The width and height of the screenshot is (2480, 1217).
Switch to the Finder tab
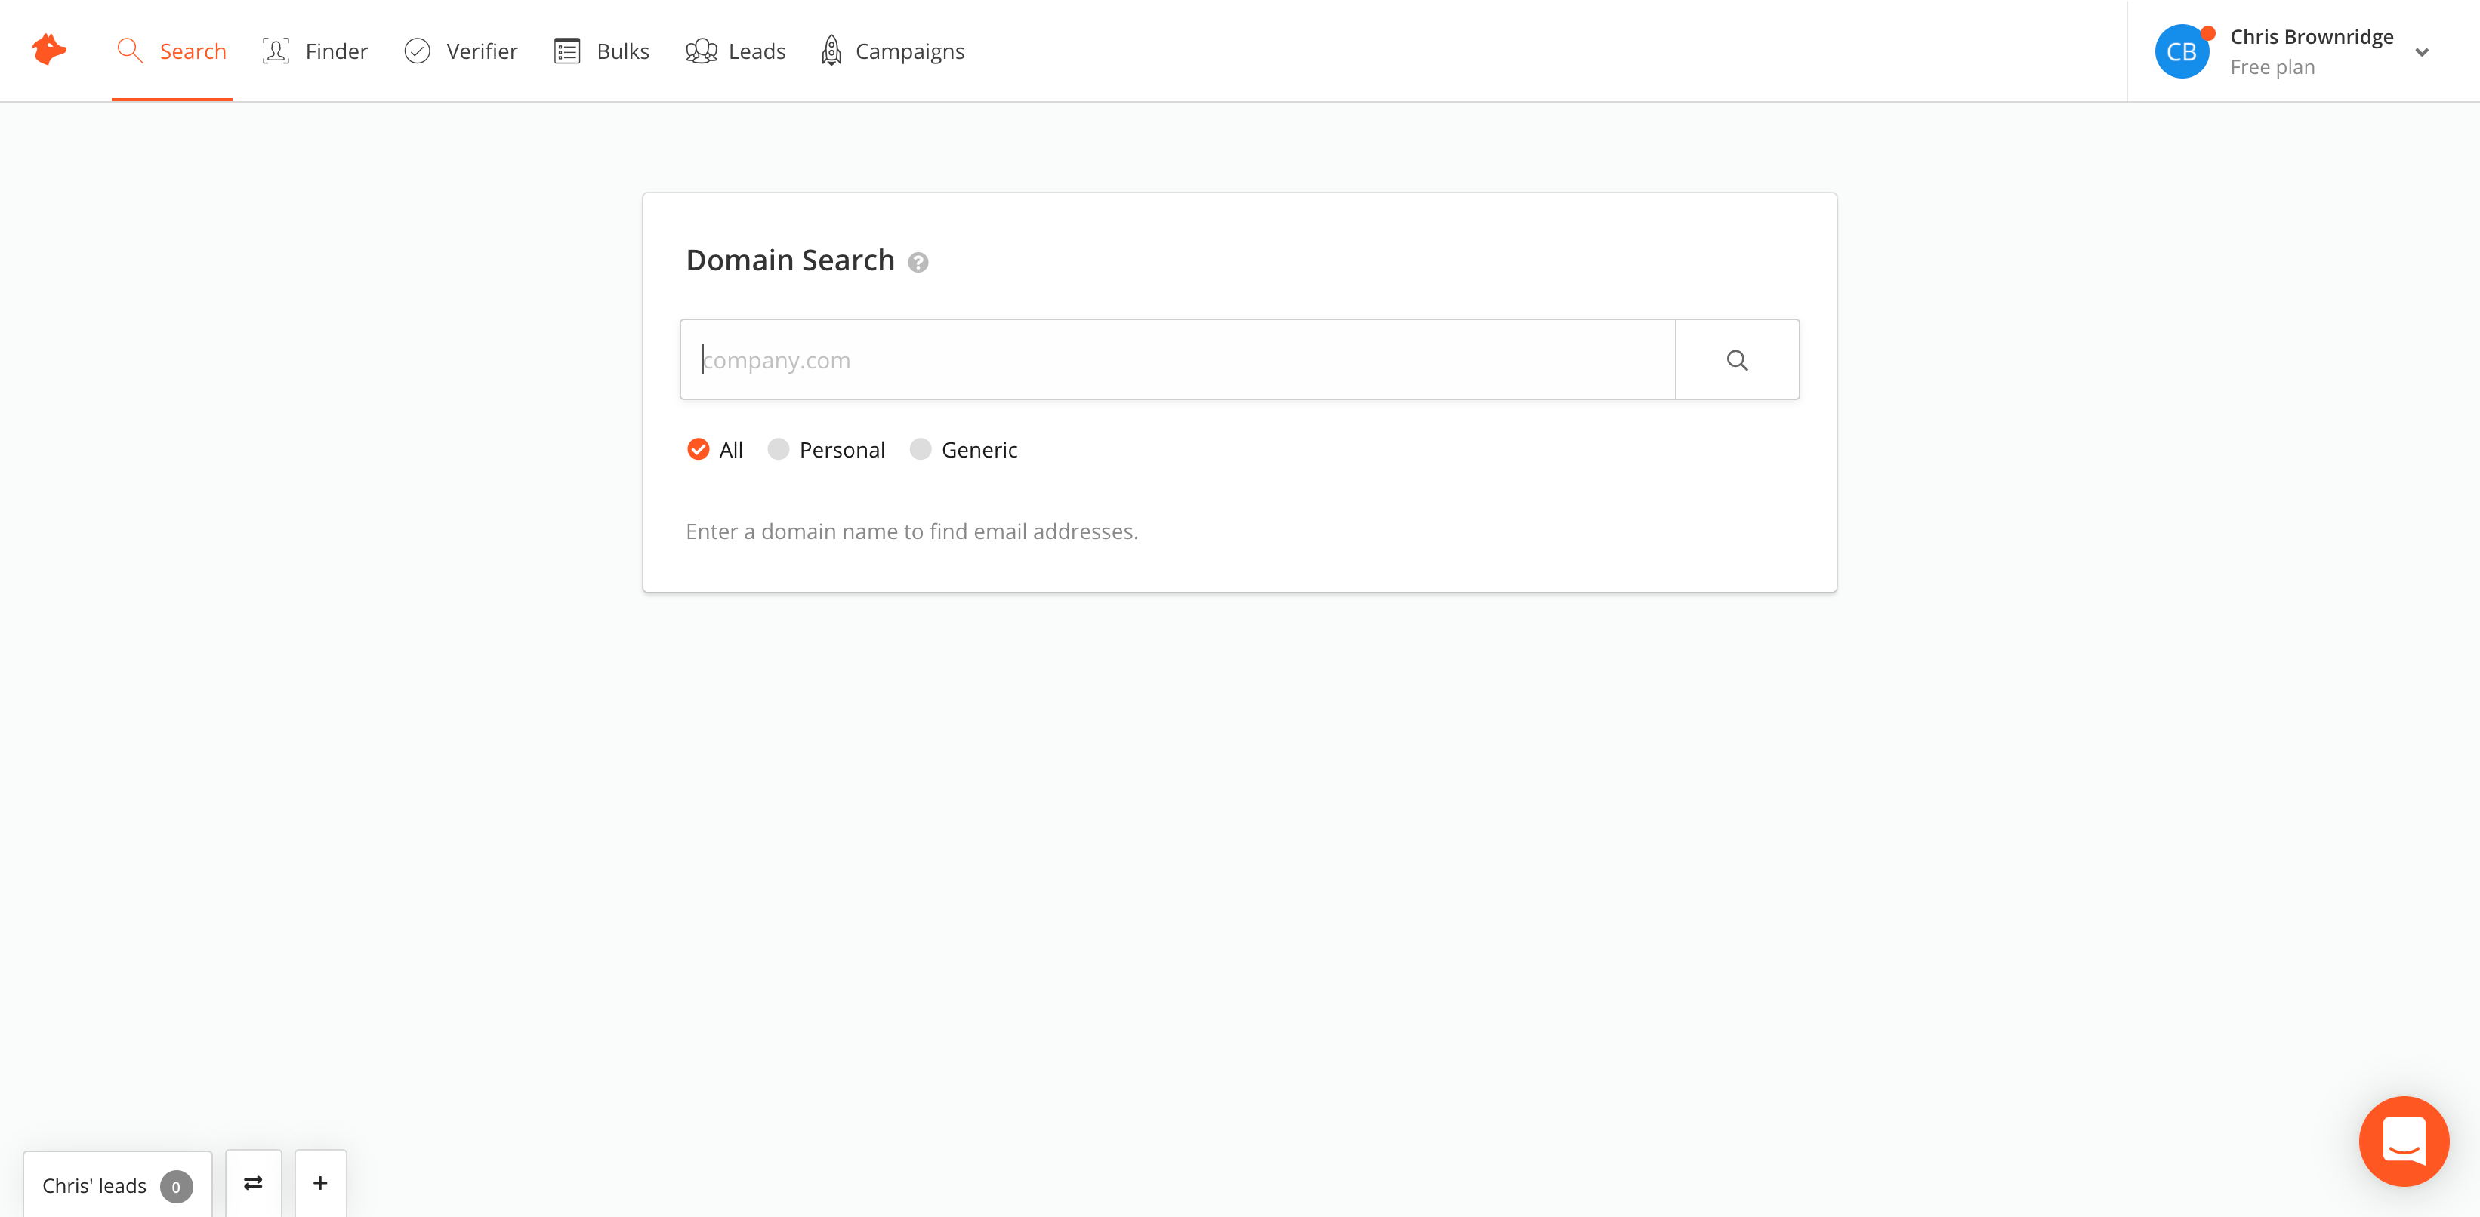[315, 51]
